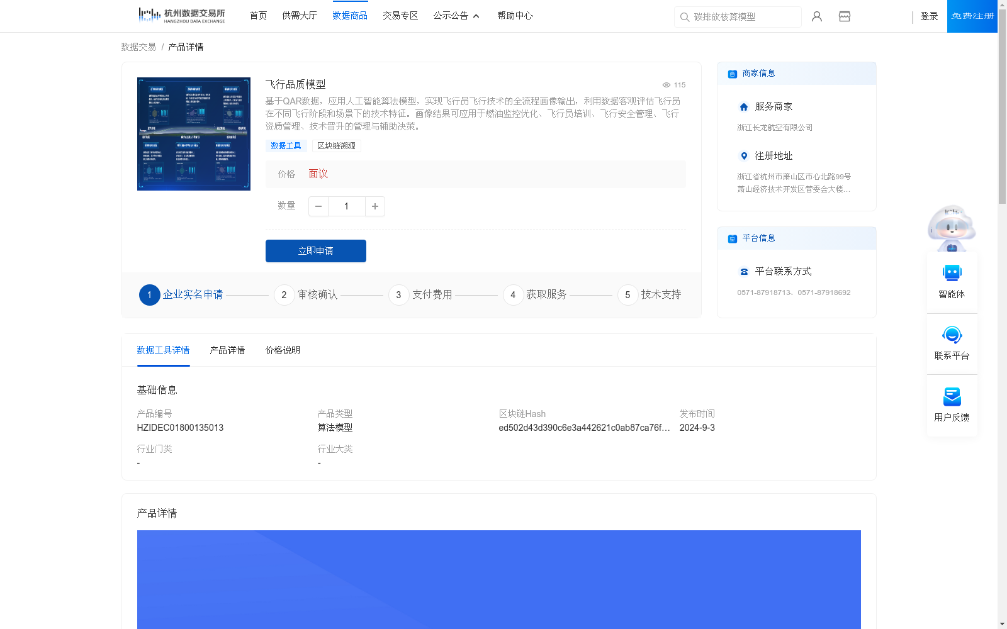The image size is (1007, 629).
Task: Click the robot mascot floating icon
Action: pyautogui.click(x=952, y=228)
